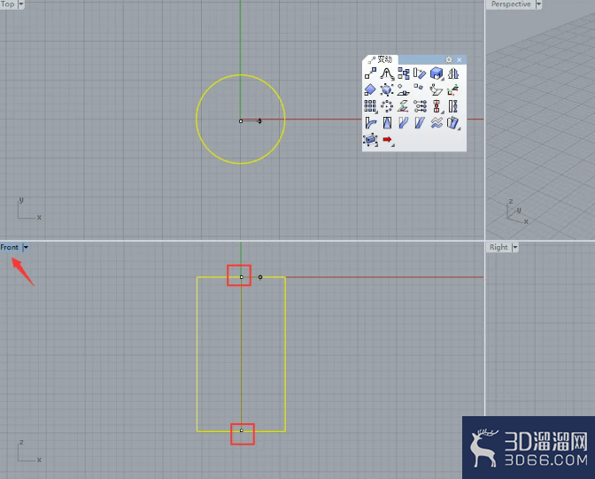Select the Orient diamond-shaped tool

tap(370, 89)
